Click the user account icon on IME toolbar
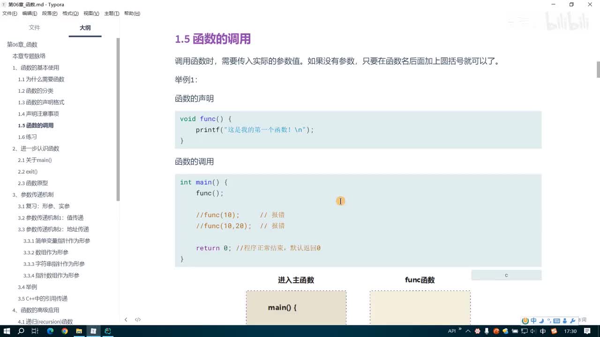 [565, 321]
